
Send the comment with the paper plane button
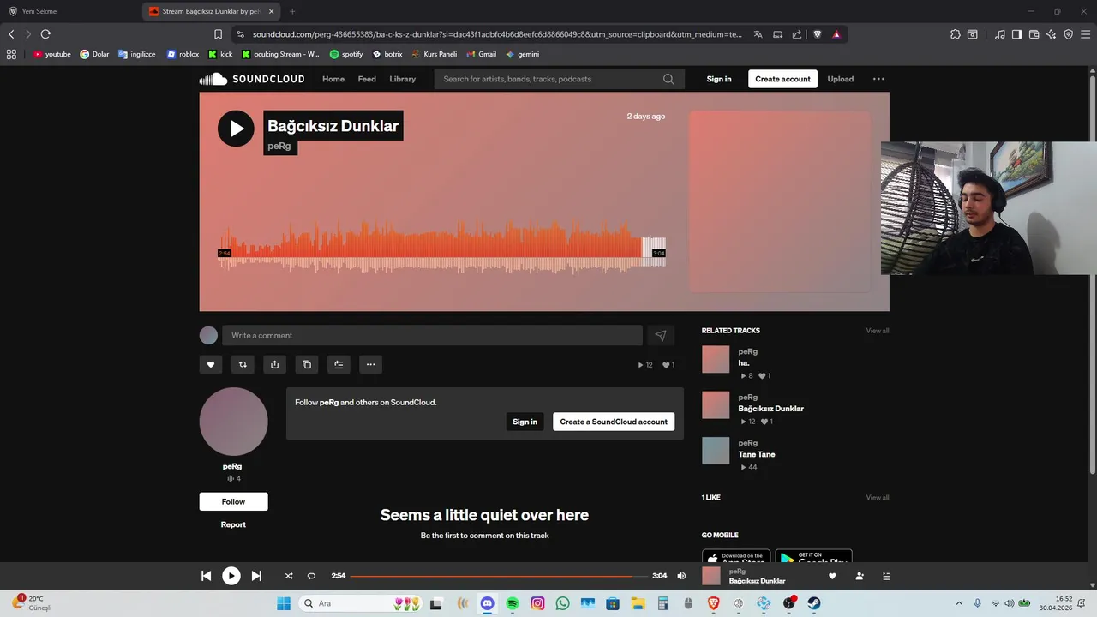pos(660,336)
